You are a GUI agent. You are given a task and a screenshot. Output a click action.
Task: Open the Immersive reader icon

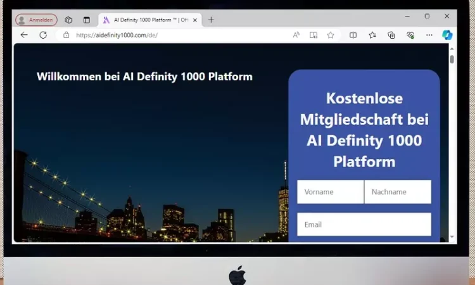click(x=313, y=35)
